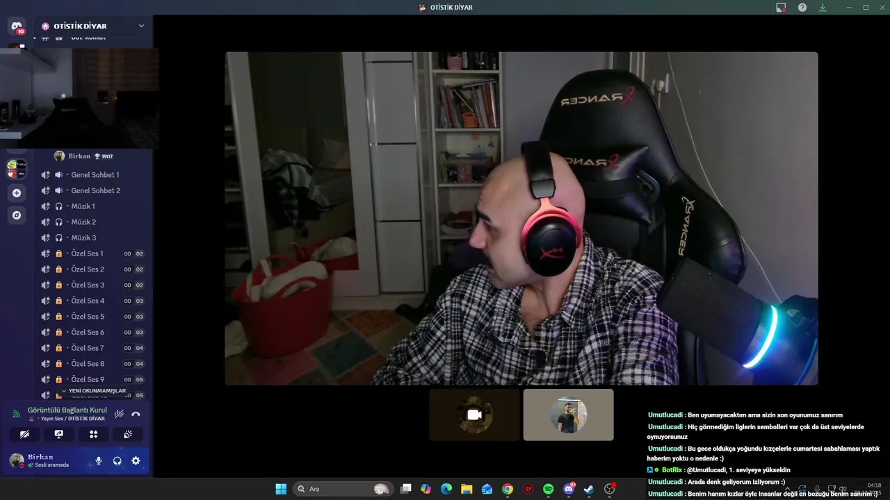The image size is (890, 500).
Task: Open Google Chrome from the taskbar
Action: (x=508, y=489)
